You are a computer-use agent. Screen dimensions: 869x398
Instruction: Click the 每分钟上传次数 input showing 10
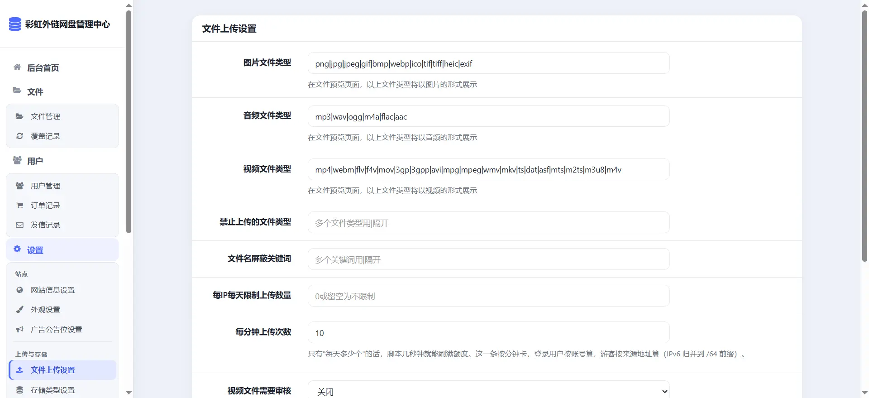(x=488, y=332)
